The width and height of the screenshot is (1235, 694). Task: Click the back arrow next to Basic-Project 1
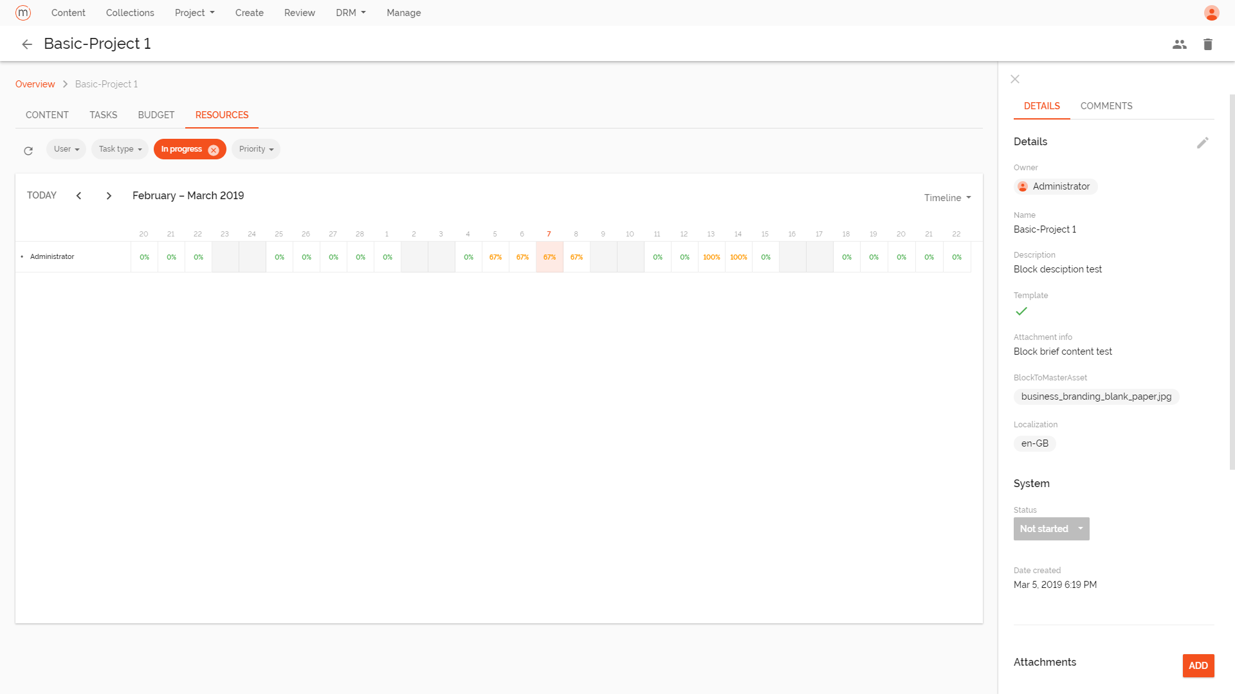point(27,44)
